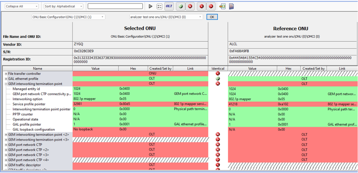Viewport: 358px width, 173px height.
Task: Expand the File transfer controller node
Action: 6,74
